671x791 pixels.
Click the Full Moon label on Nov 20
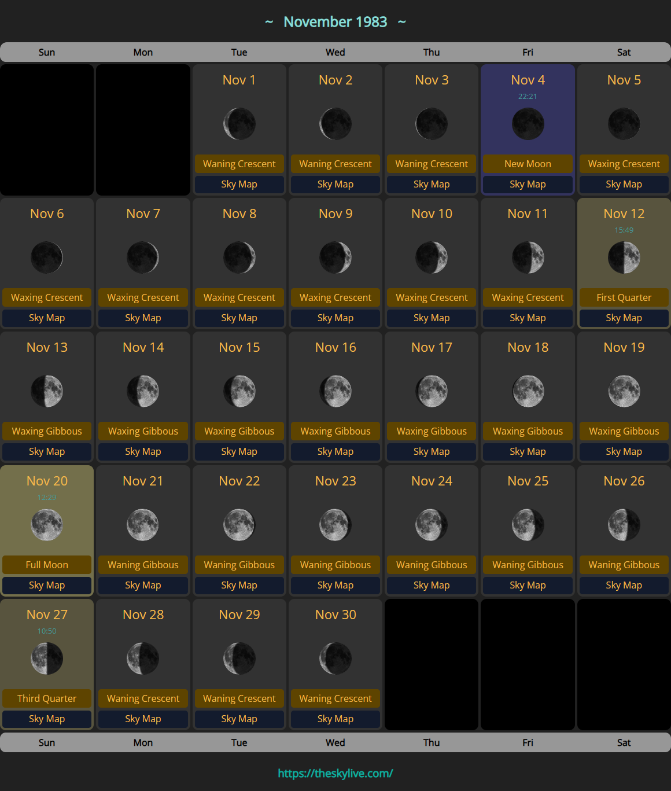[47, 565]
